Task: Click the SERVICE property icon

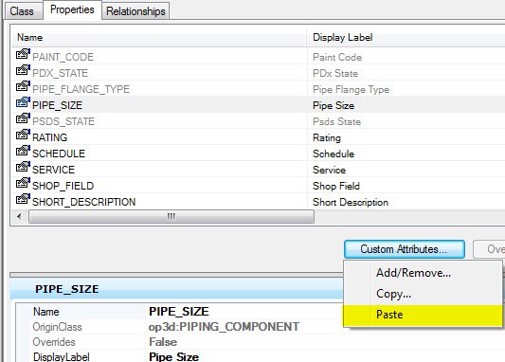Action: tap(23, 167)
